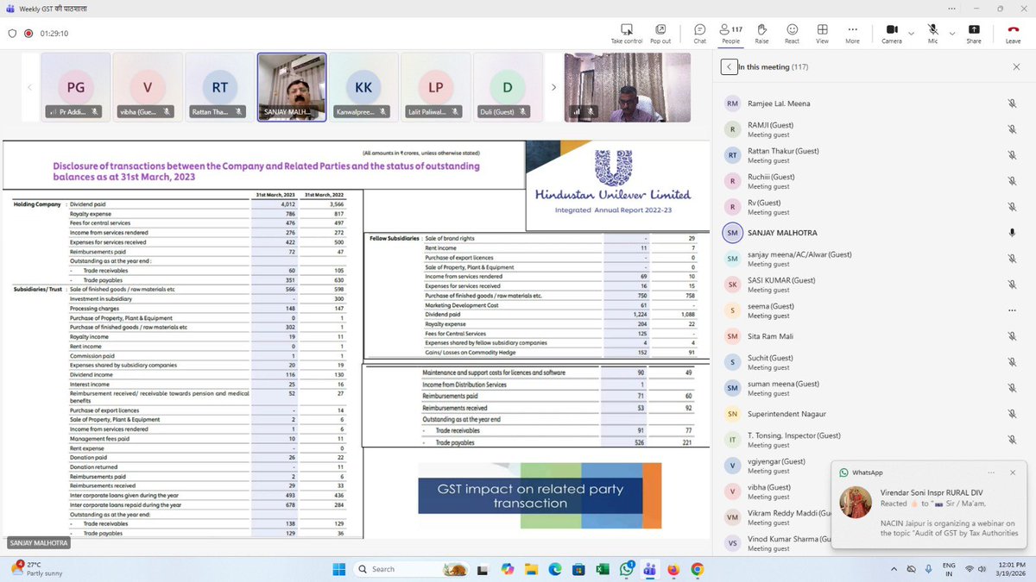Pop out the shared content
The image size is (1036, 582).
point(660,33)
